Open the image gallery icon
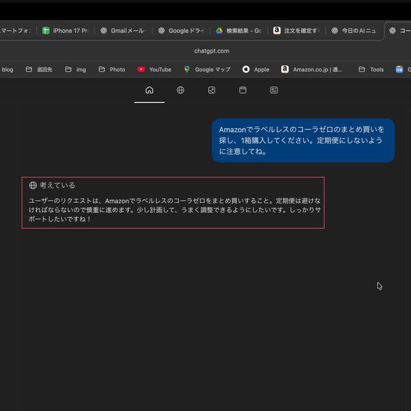Viewport: 411px width, 411px height. tap(211, 91)
